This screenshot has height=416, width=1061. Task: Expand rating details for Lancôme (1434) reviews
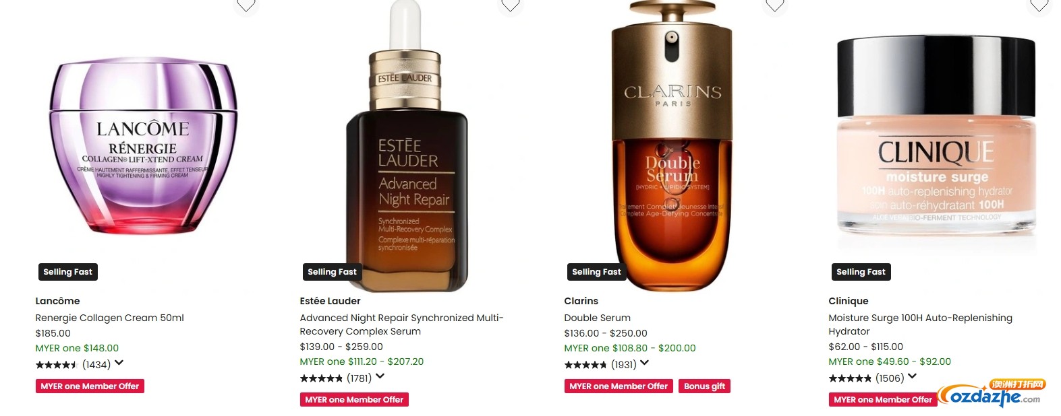point(119,363)
